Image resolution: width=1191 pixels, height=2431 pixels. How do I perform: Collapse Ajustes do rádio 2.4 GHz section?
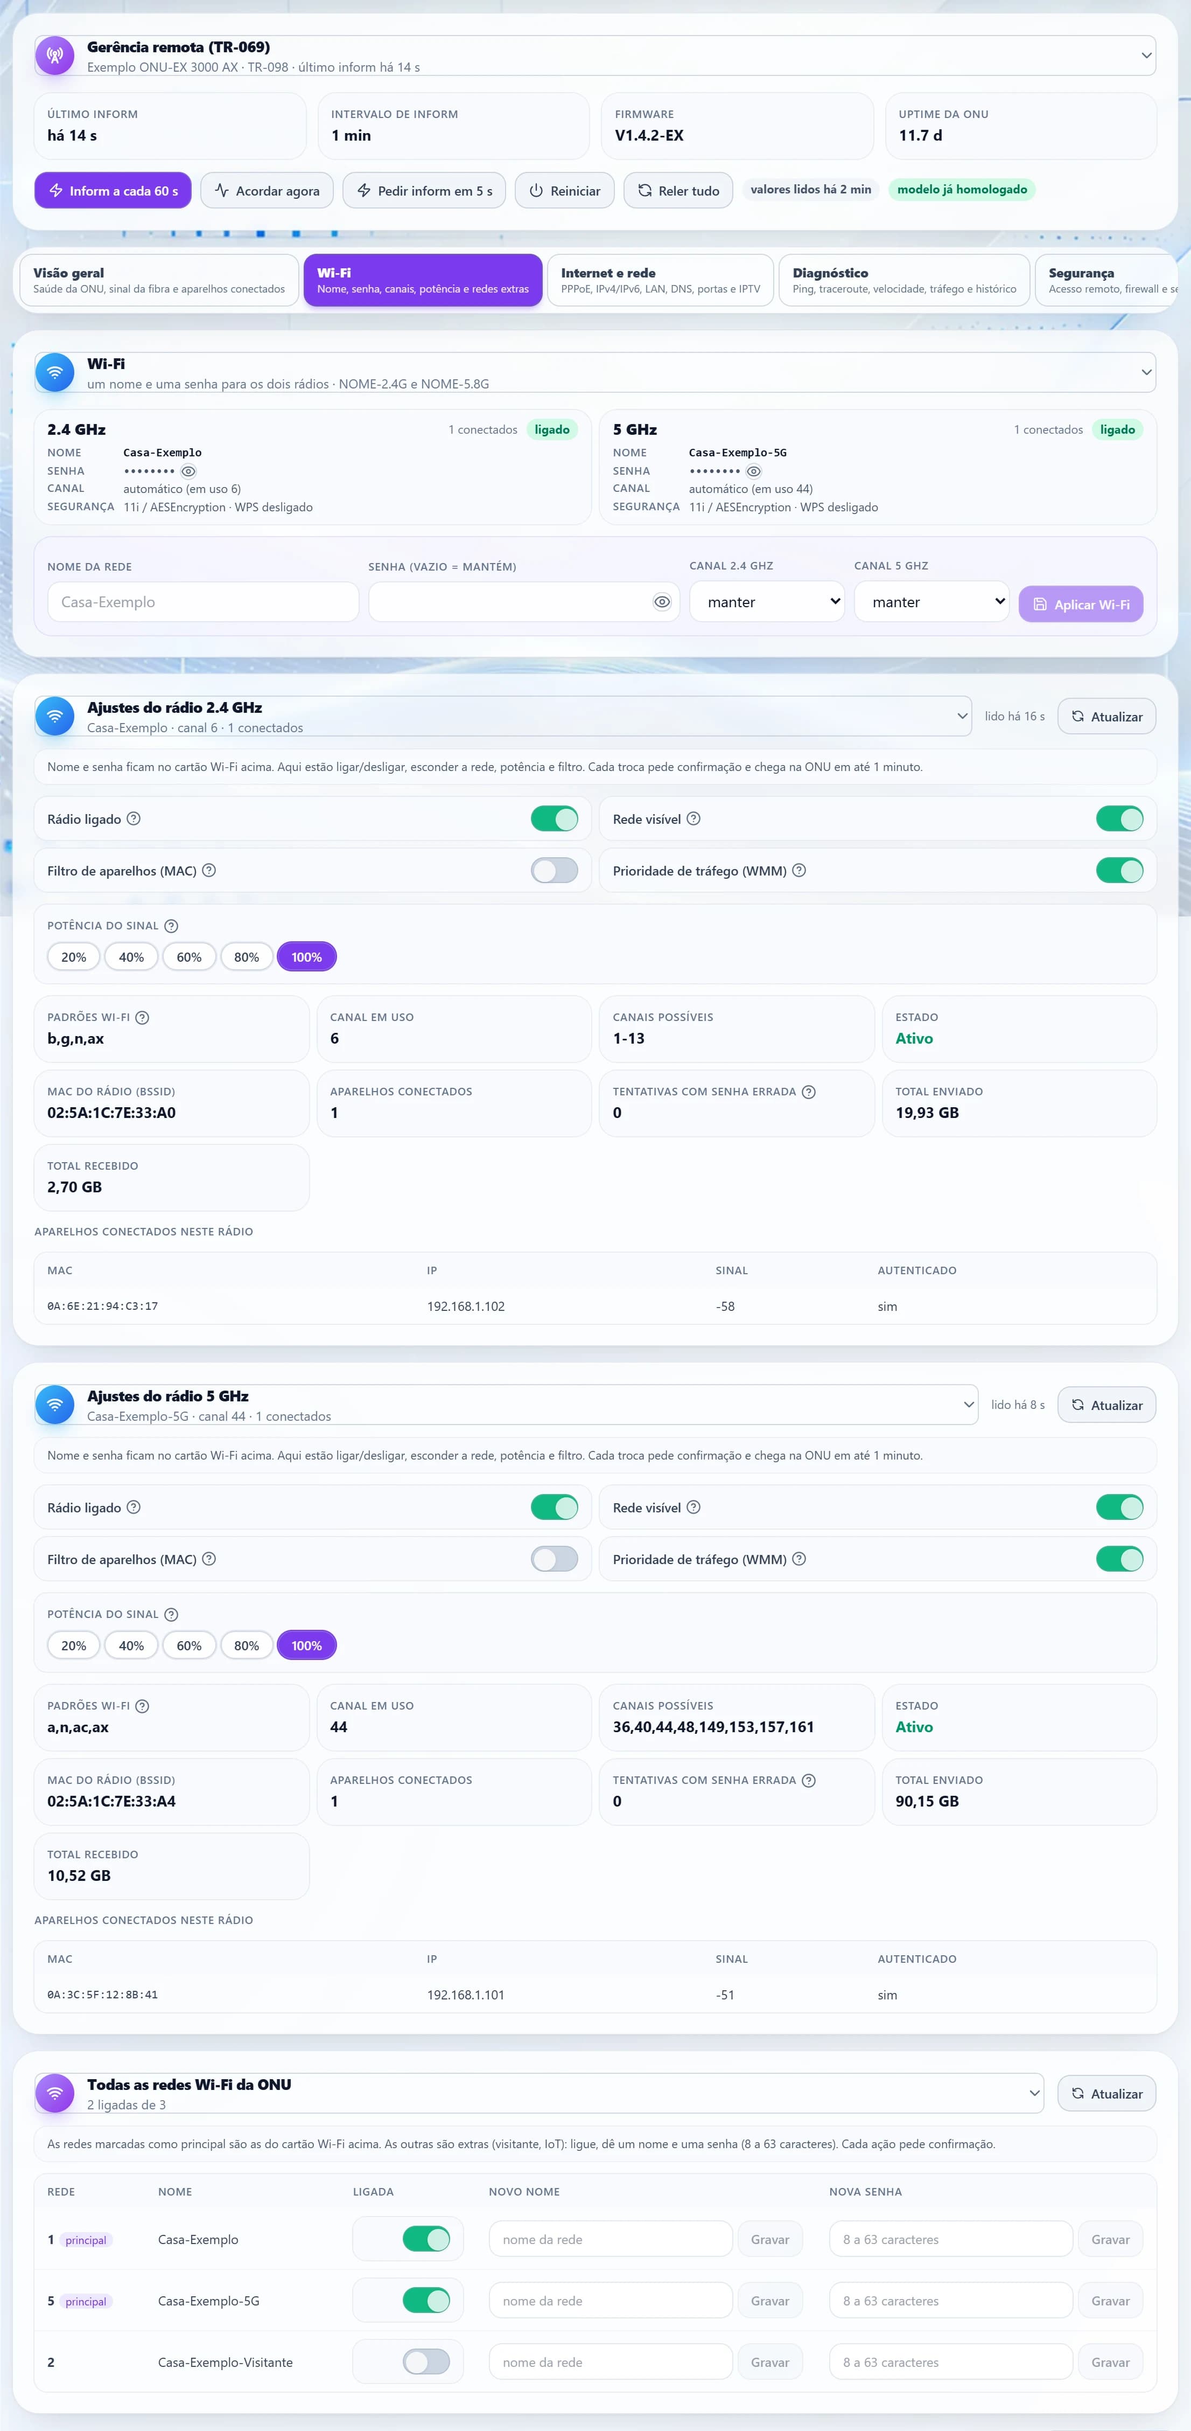click(x=962, y=716)
